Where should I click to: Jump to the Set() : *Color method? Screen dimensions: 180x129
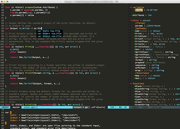click(144, 49)
